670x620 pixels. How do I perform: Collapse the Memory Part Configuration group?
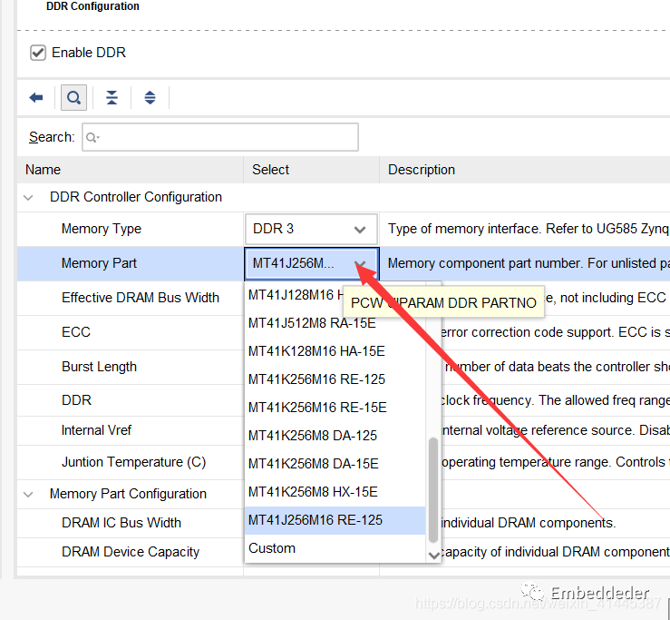pos(31,494)
